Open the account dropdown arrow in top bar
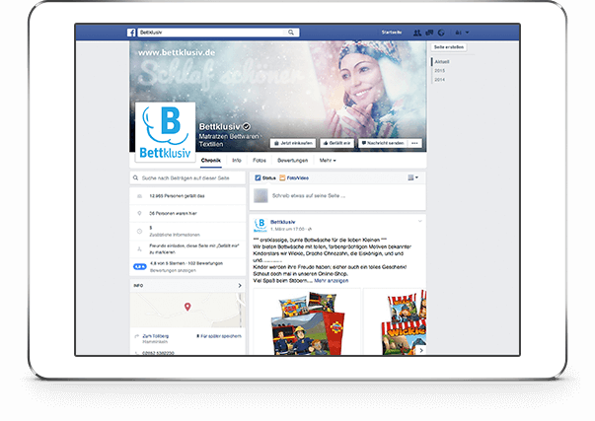Viewport: 595px width, 421px height. coord(467,33)
